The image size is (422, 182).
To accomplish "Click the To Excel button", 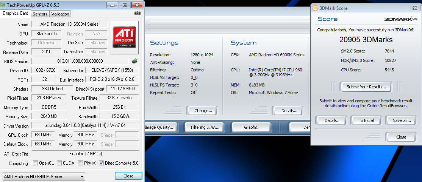I will coord(366,120).
